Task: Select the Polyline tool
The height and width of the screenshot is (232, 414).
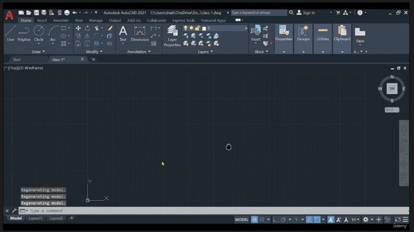Action: click(24, 34)
